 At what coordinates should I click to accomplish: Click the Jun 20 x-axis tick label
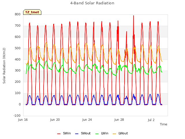point(55,120)
